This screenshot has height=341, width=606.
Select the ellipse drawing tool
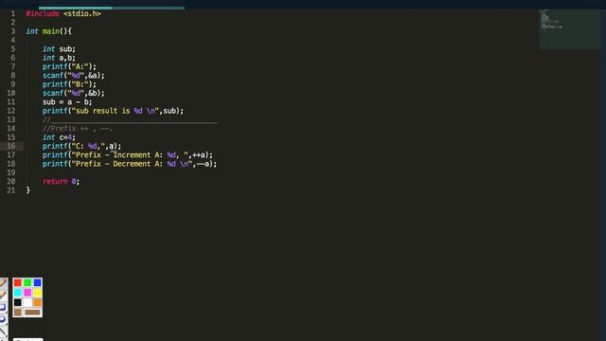point(3,319)
